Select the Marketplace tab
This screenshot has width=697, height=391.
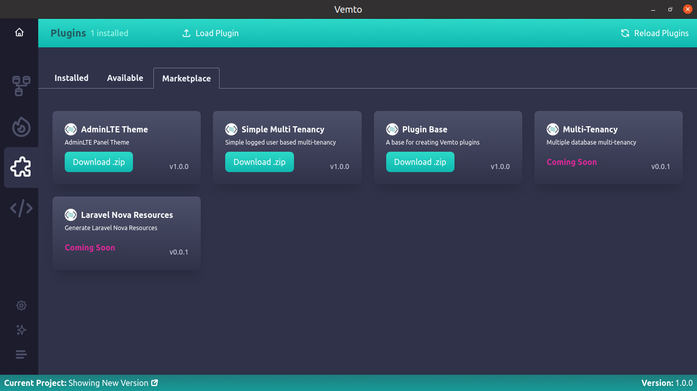(186, 78)
